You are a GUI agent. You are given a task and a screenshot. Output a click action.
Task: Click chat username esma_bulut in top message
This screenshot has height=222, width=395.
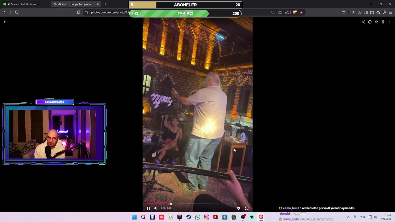pos(291,208)
